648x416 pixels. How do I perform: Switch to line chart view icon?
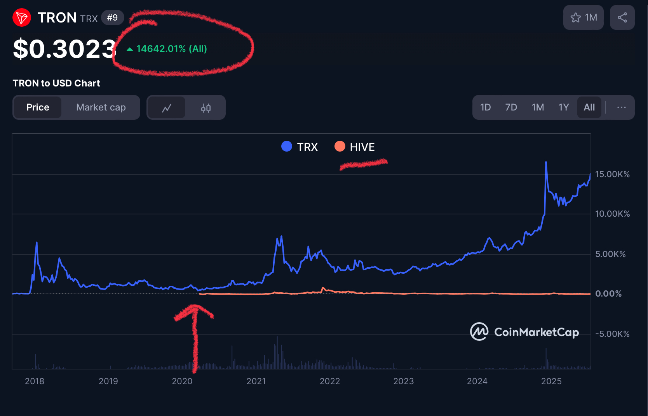click(167, 108)
